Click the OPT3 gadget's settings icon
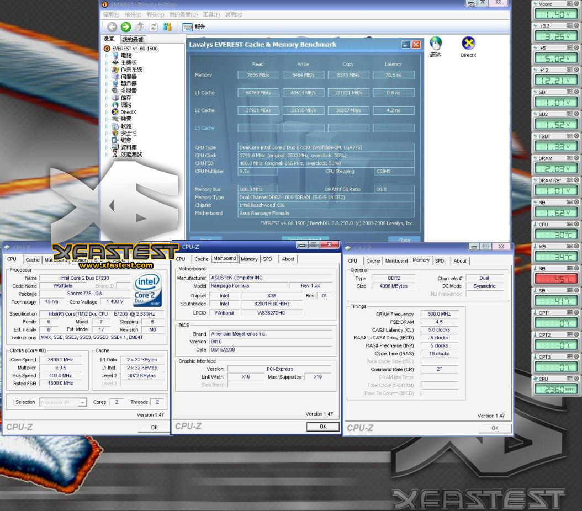This screenshot has width=582, height=511. pyautogui.click(x=569, y=356)
